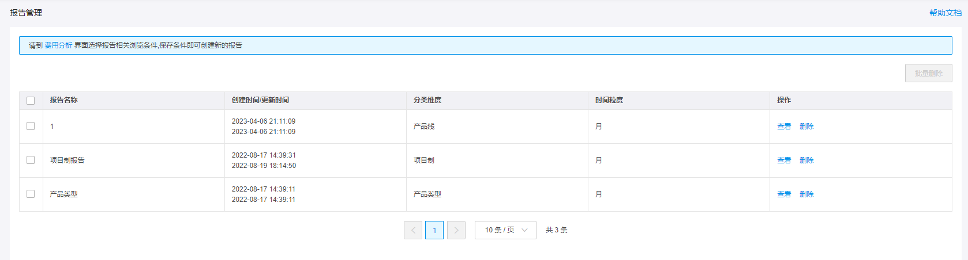Click 查看 for 项目制报告

coord(784,160)
